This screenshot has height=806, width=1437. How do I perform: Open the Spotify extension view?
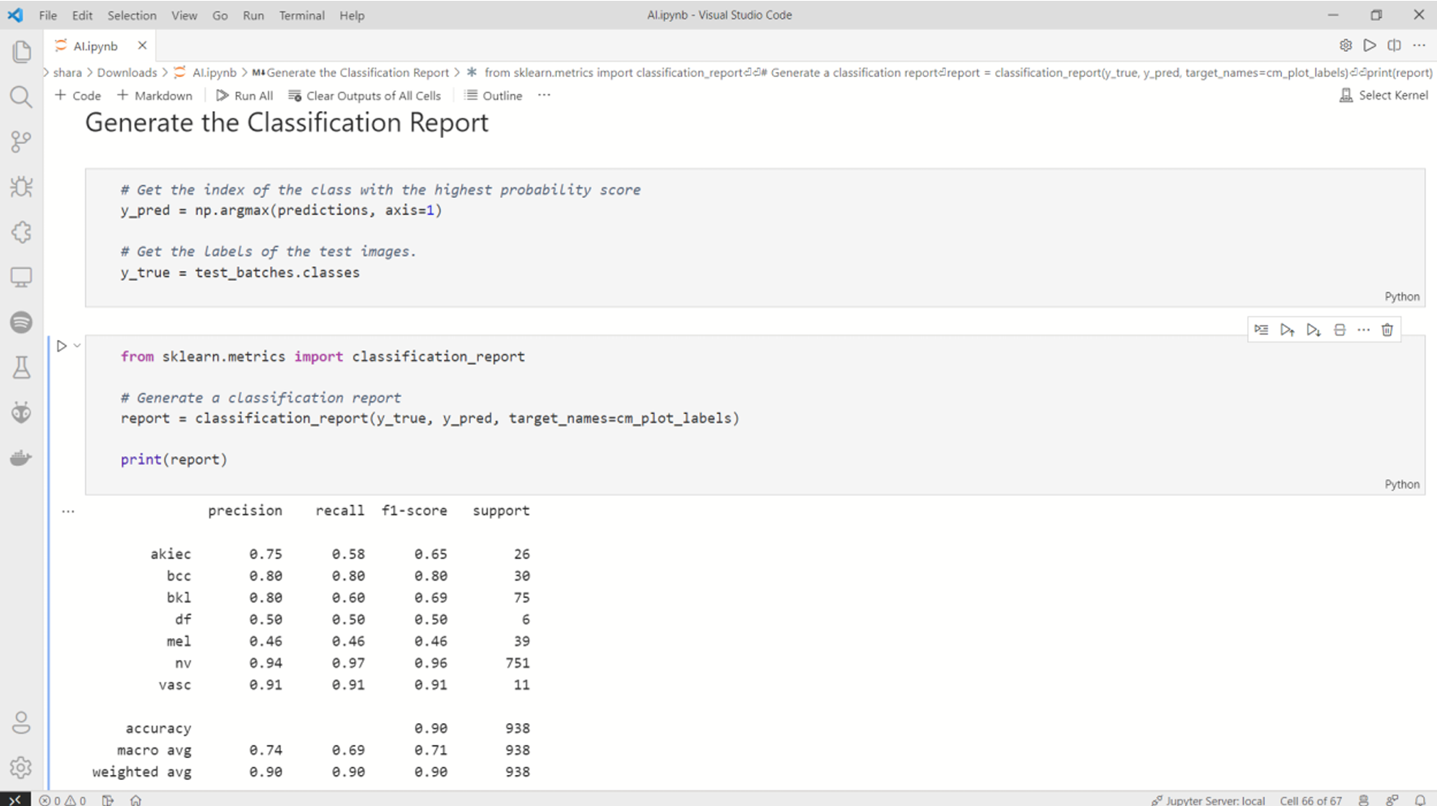[21, 322]
